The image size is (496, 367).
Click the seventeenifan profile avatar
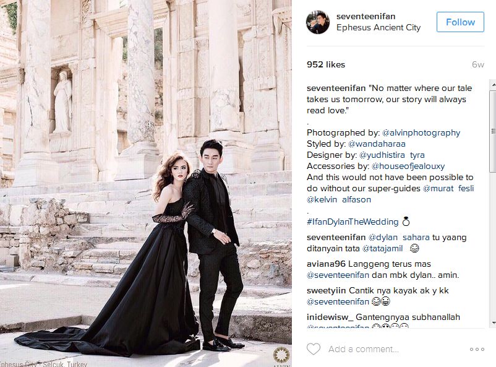318,22
